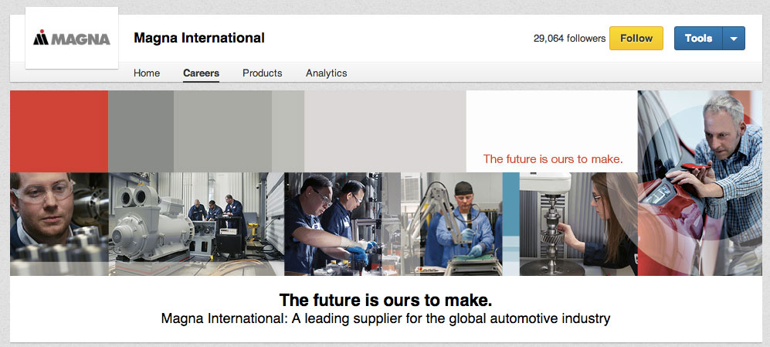Screen dimensions: 770x347
Task: Click bold headline 'The future is ours to make.'
Action: [385, 300]
